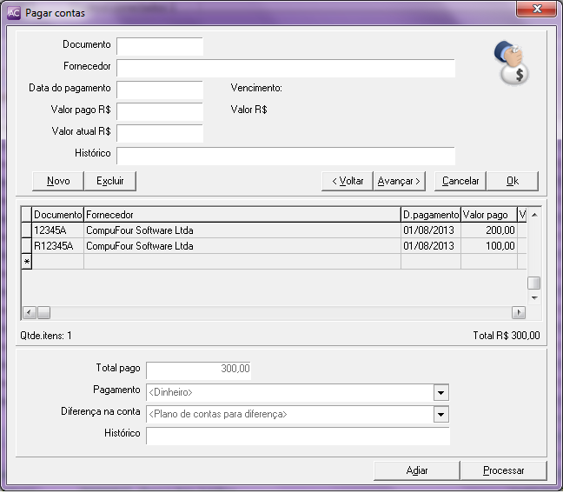
Task: Click the grid's vertical scrollbar down arrow
Action: 534,297
